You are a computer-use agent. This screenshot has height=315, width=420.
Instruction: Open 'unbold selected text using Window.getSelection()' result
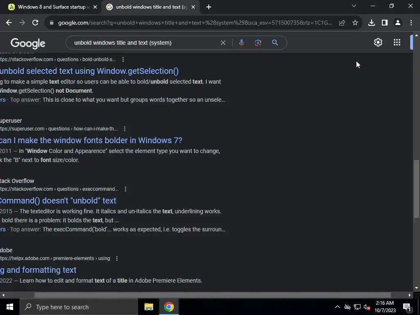point(89,71)
